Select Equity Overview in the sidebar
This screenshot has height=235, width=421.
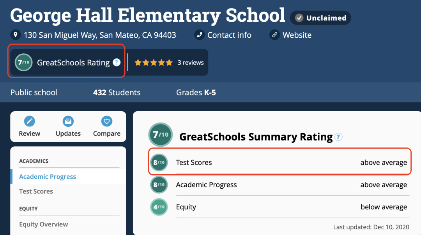click(44, 224)
